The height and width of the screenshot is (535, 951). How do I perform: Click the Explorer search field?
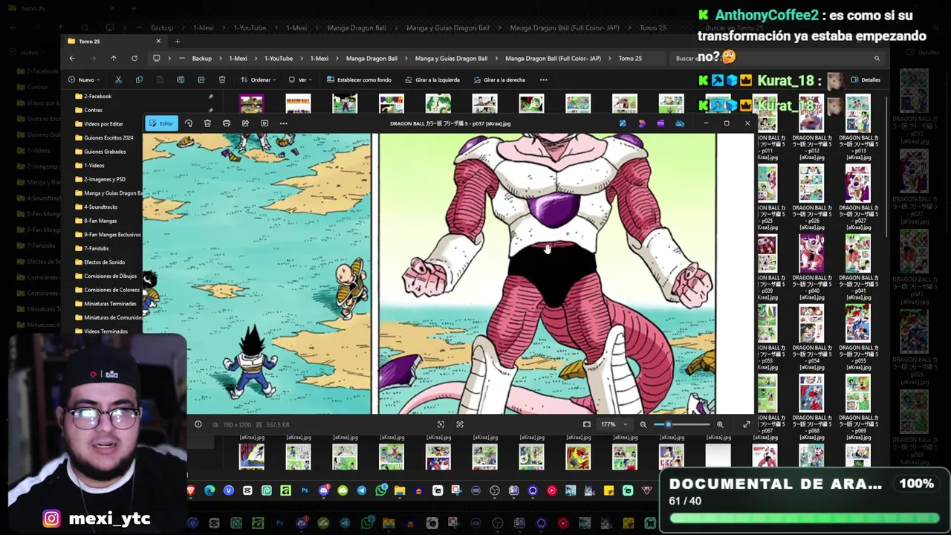click(776, 58)
